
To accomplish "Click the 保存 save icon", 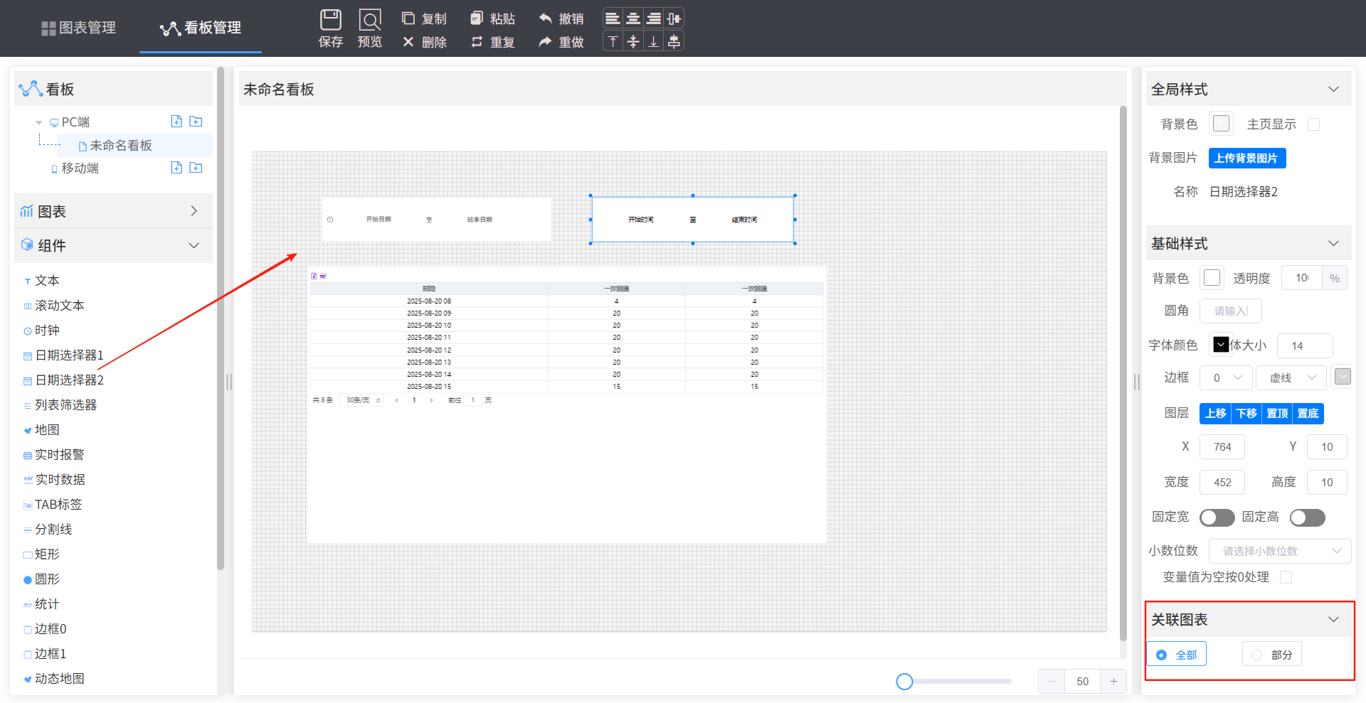I will [x=330, y=20].
